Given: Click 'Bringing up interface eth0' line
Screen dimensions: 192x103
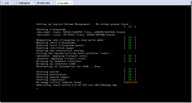Looking at the screenshot, I should tap(56, 64).
